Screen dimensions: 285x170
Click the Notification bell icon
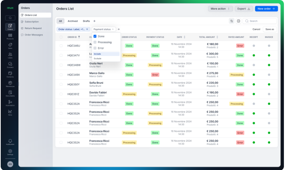click(x=10, y=141)
